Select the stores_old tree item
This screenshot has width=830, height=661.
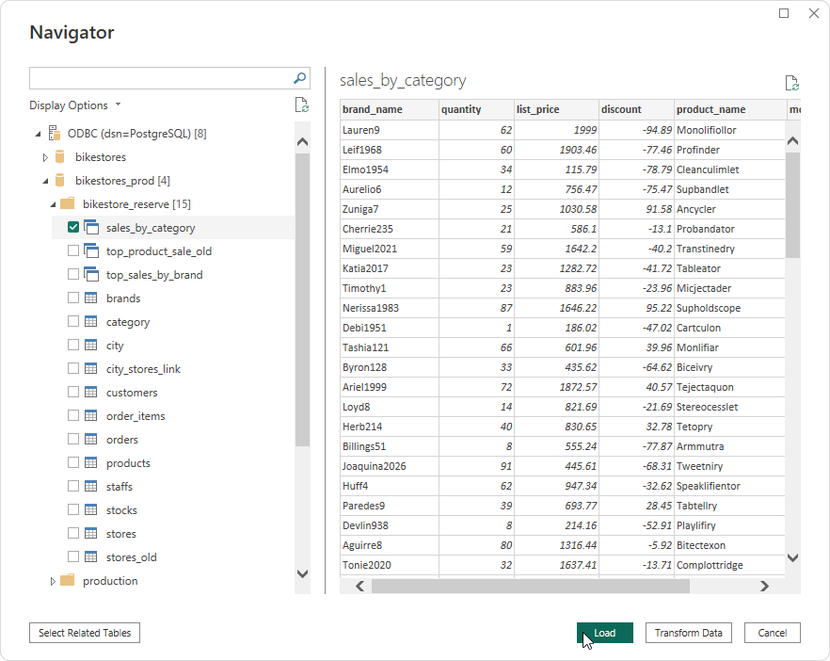click(131, 557)
